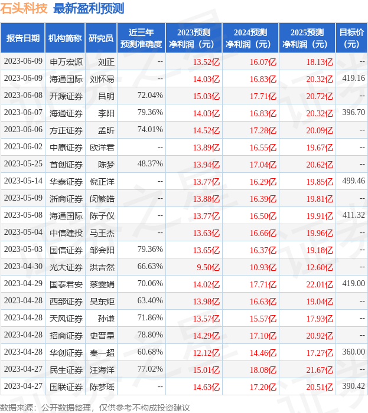
Task: Select analyst name 刘怀易
Action: tap(102, 79)
